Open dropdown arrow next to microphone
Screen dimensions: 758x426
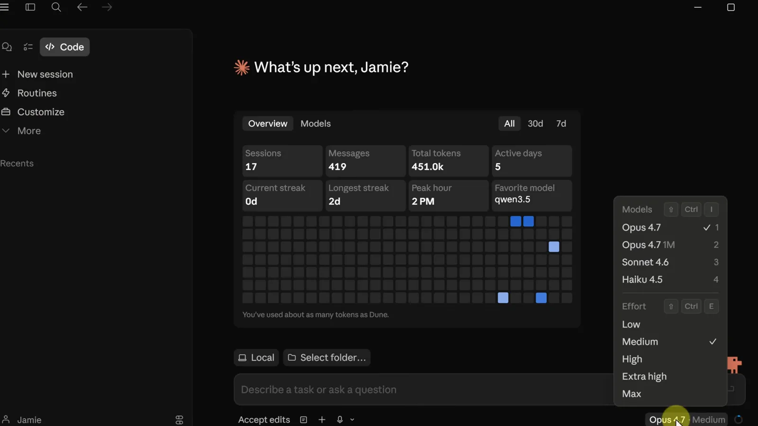(352, 420)
